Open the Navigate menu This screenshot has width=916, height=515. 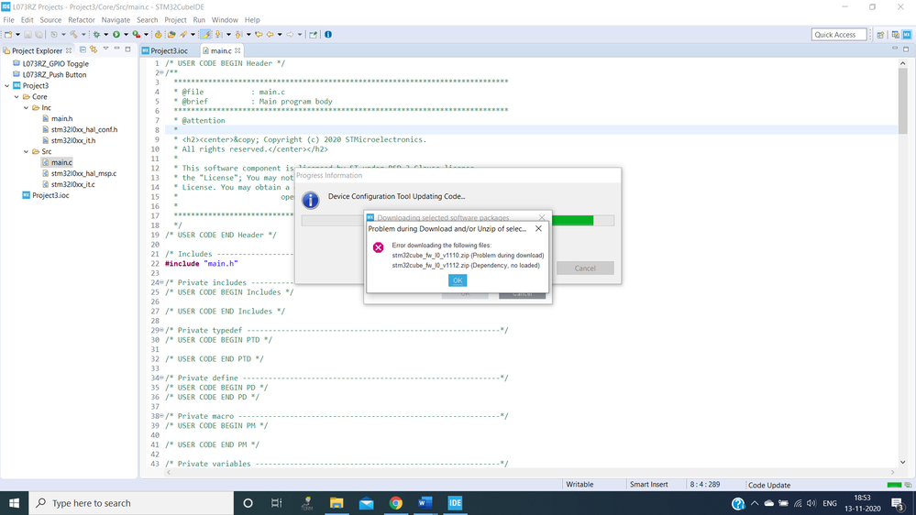116,20
